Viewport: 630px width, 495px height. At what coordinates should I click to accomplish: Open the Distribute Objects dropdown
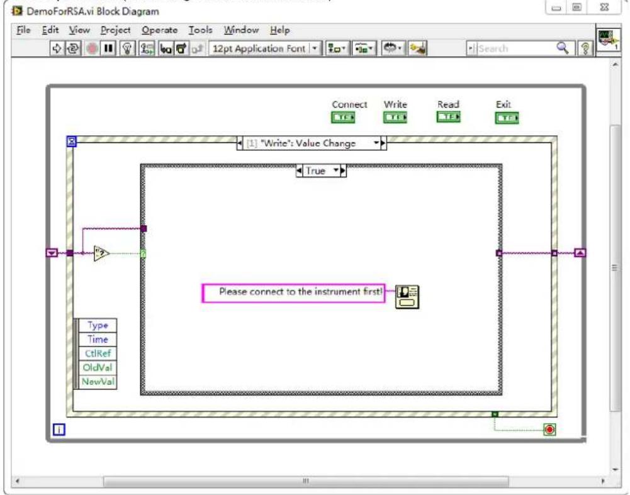pyautogui.click(x=364, y=48)
